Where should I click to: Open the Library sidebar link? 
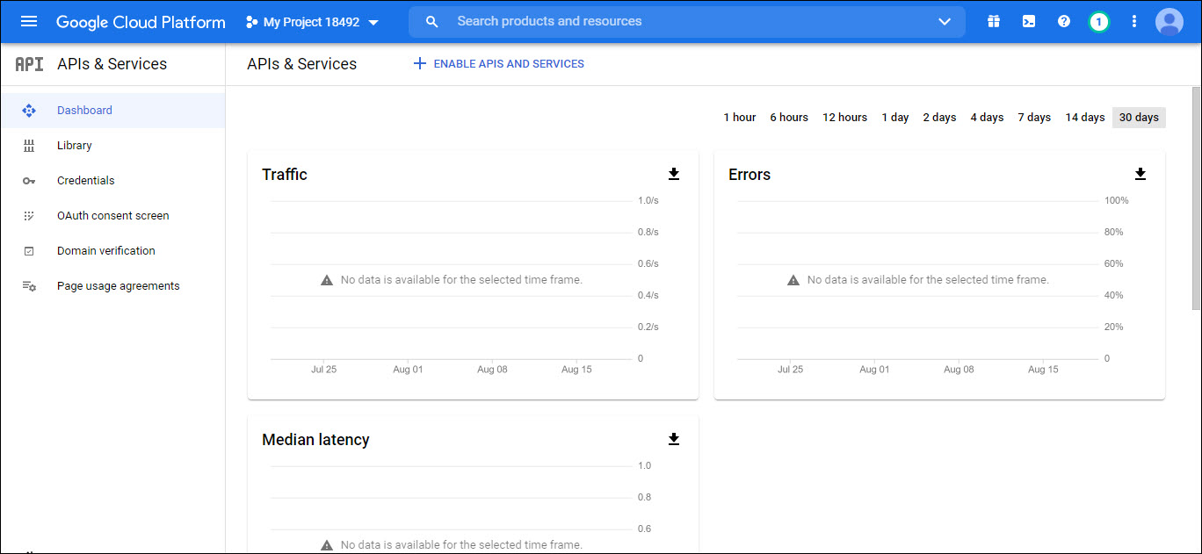(x=75, y=146)
